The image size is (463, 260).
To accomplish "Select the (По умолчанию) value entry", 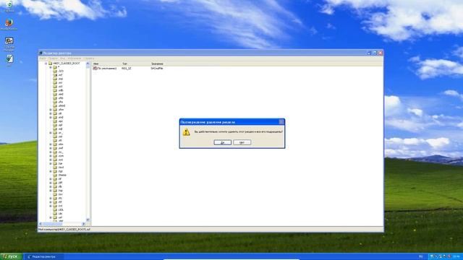I will pos(107,69).
